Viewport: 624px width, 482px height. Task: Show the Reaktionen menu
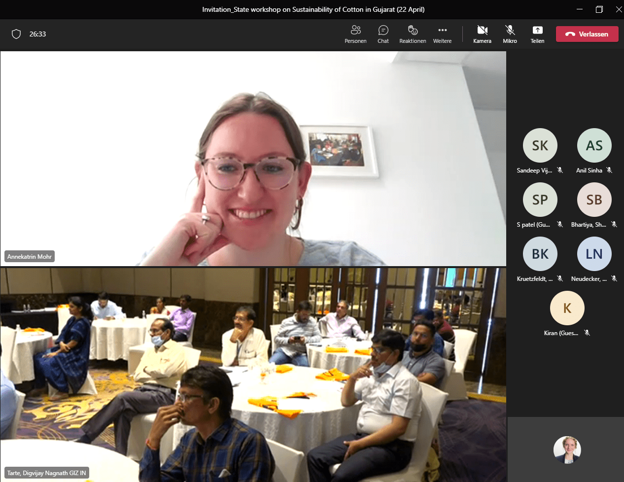413,34
